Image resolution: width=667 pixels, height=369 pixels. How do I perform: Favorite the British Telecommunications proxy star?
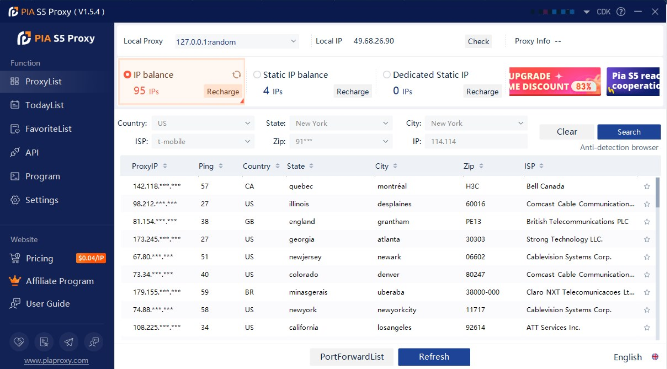click(x=647, y=221)
